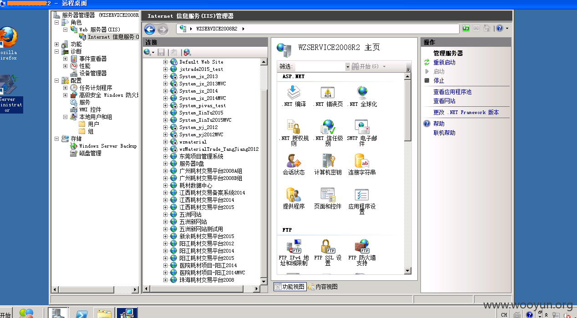Click the CH language indicator in tray
The height and width of the screenshot is (318, 577).
pyautogui.click(x=504, y=314)
